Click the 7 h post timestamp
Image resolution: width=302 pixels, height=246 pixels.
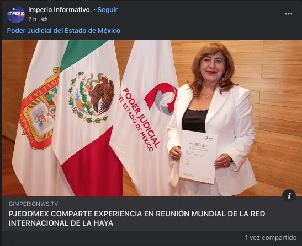click(32, 19)
